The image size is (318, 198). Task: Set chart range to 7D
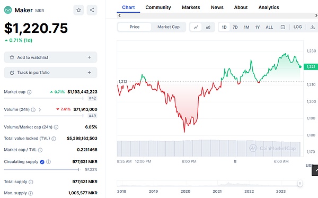pos(235,27)
